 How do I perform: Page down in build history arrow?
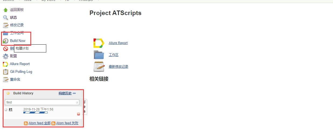[85, 111]
